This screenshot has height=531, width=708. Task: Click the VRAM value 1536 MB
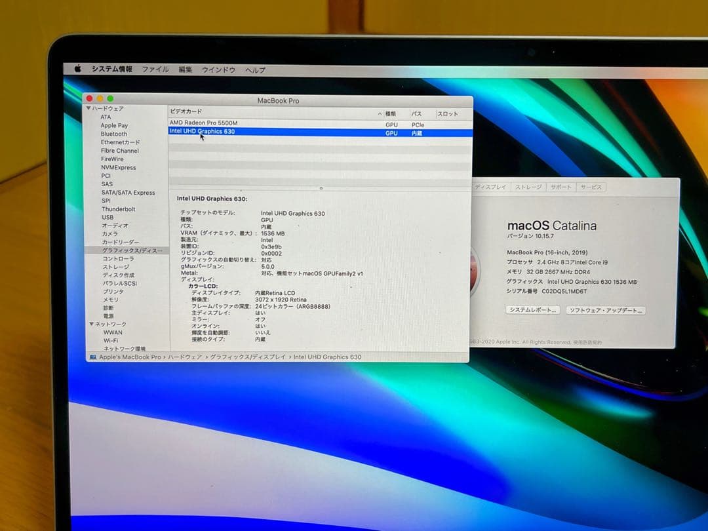click(273, 233)
